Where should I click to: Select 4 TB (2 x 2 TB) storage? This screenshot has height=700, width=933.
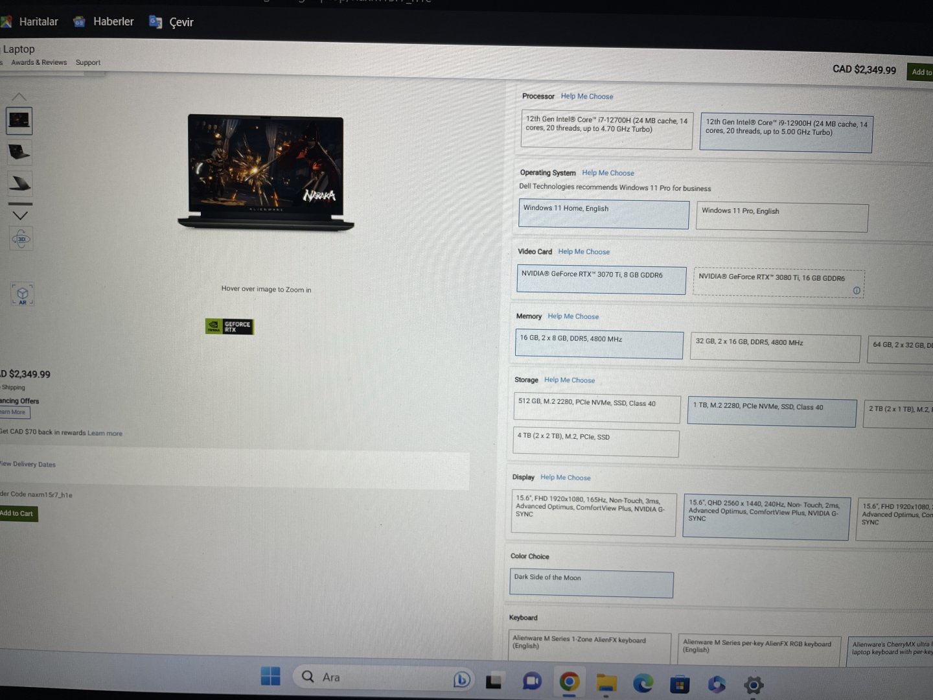596,443
